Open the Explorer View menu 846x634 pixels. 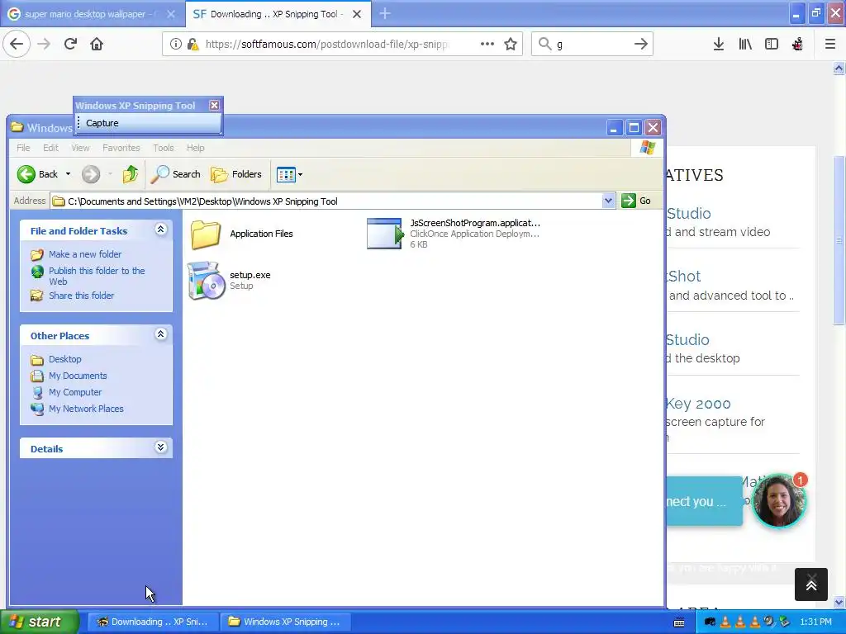[x=80, y=148]
